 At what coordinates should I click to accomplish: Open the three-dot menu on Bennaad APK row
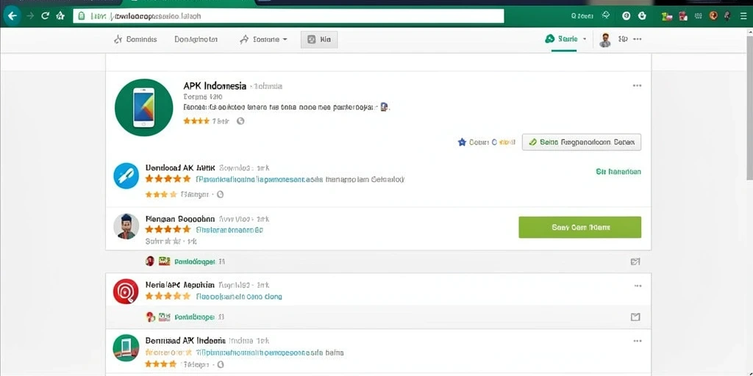[x=638, y=341]
